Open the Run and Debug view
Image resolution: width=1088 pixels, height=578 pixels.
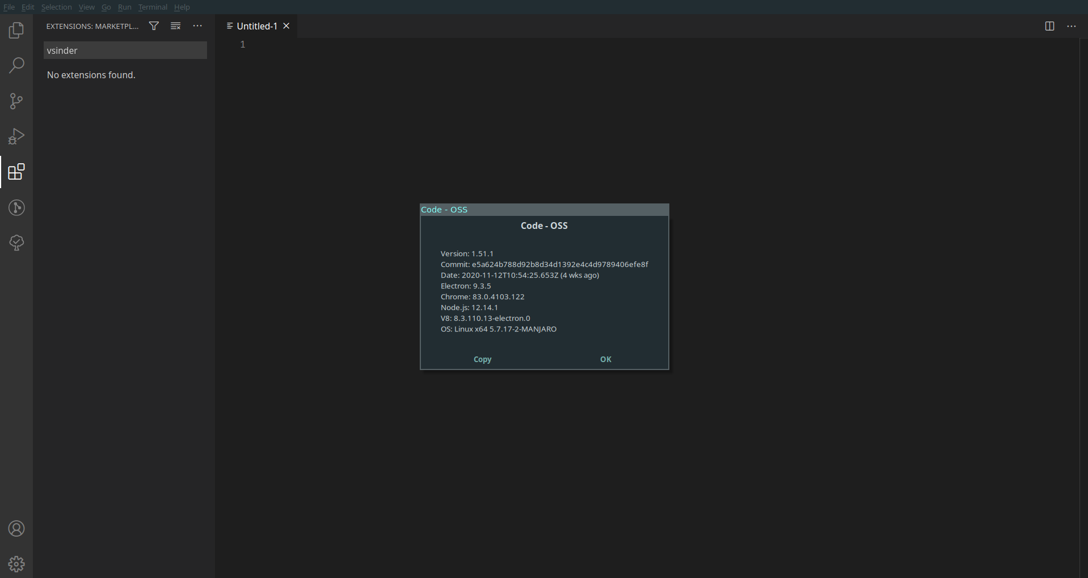[16, 136]
